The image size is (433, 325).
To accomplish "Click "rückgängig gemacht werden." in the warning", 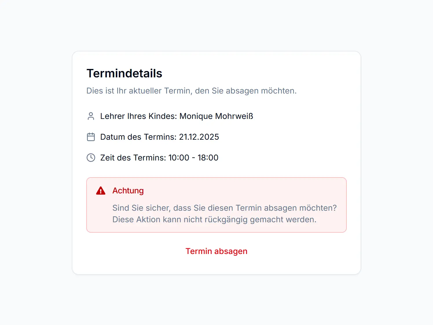I will pyautogui.click(x=260, y=219).
